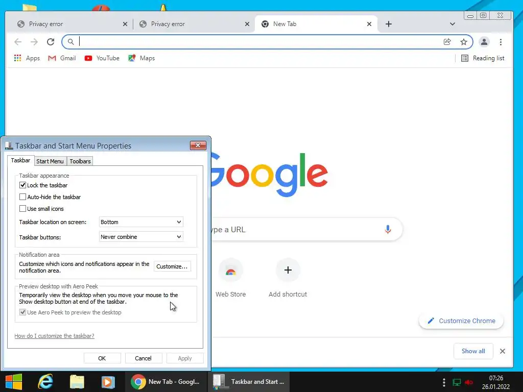Open the Chrome profile avatar
Image resolution: width=523 pixels, height=392 pixels.
pos(484,42)
